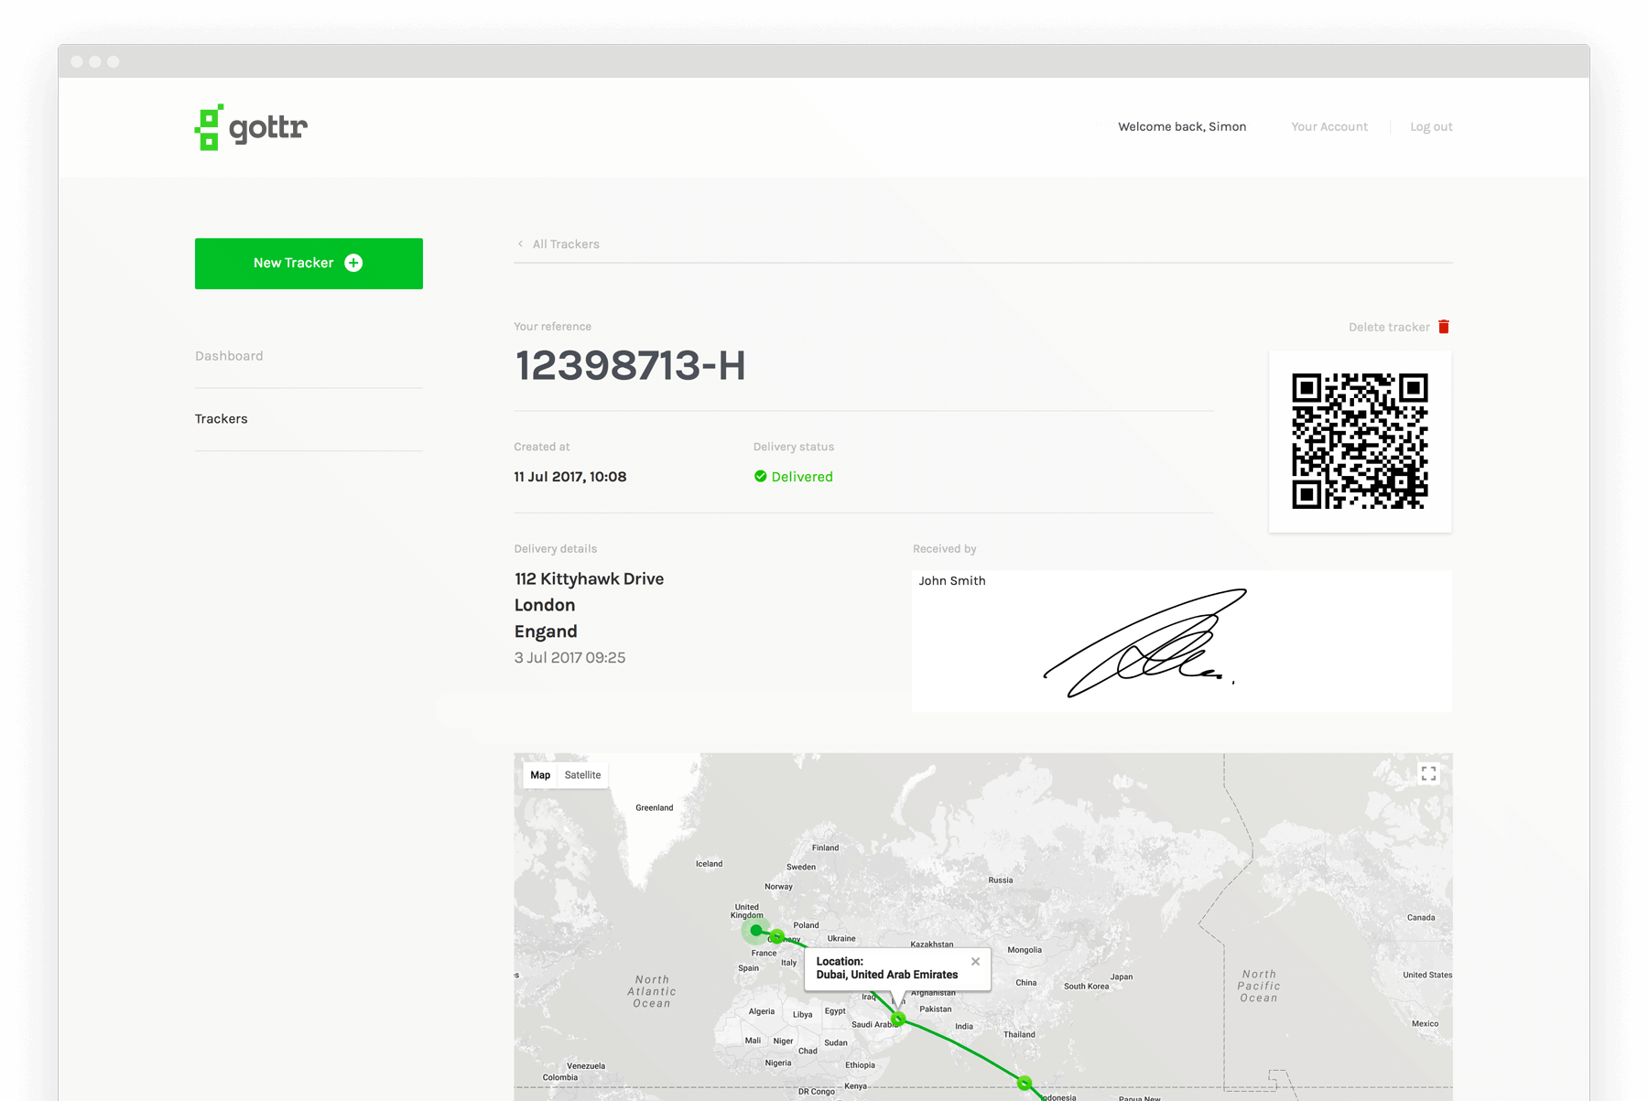Open the Trackers sidebar item
Screen dimensions: 1648x1101
pyautogui.click(x=221, y=419)
